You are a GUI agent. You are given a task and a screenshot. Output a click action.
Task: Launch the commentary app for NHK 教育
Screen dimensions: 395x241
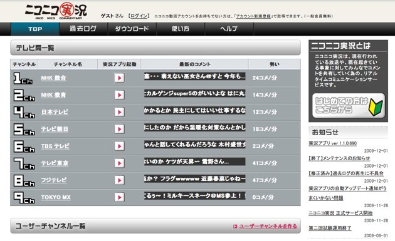(x=119, y=95)
